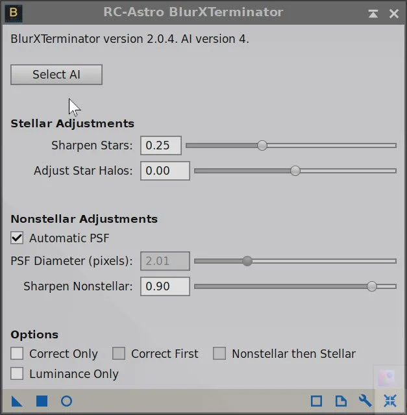Close the BlurXTerminator window
407x415 pixels.
394,14
